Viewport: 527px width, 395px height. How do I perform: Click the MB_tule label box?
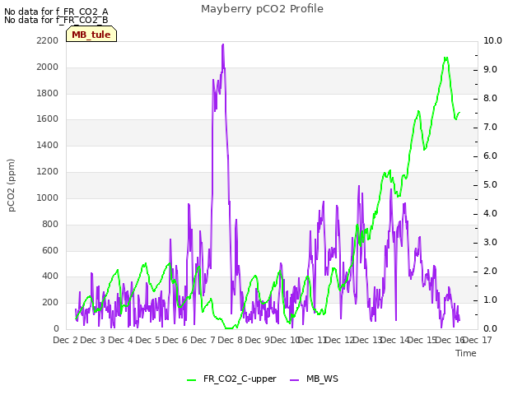pyautogui.click(x=91, y=34)
